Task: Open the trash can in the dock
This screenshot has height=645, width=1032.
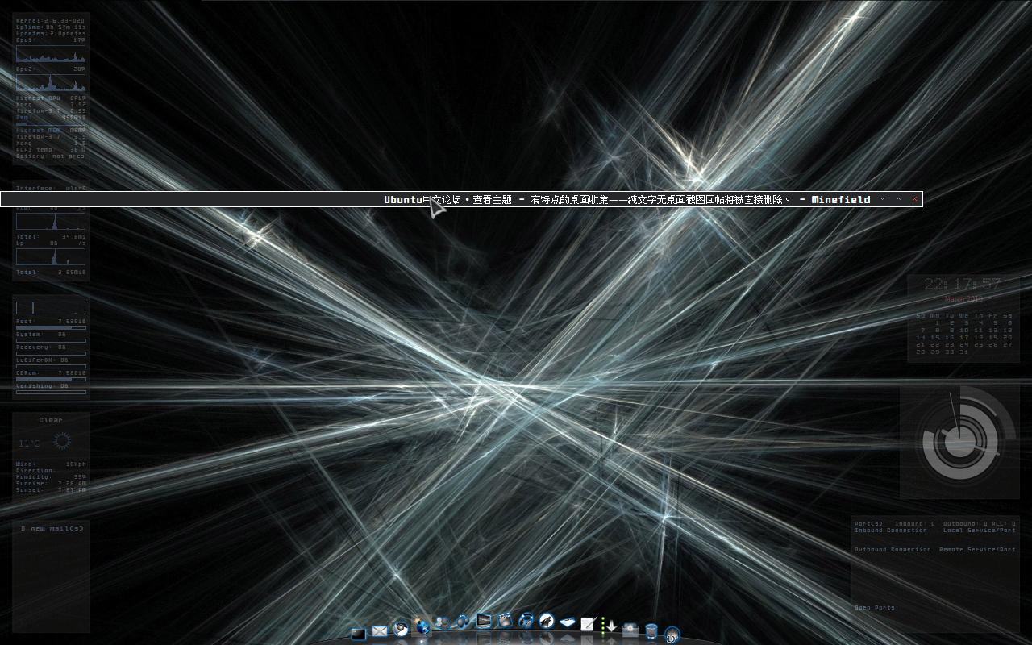Action: [x=651, y=632]
